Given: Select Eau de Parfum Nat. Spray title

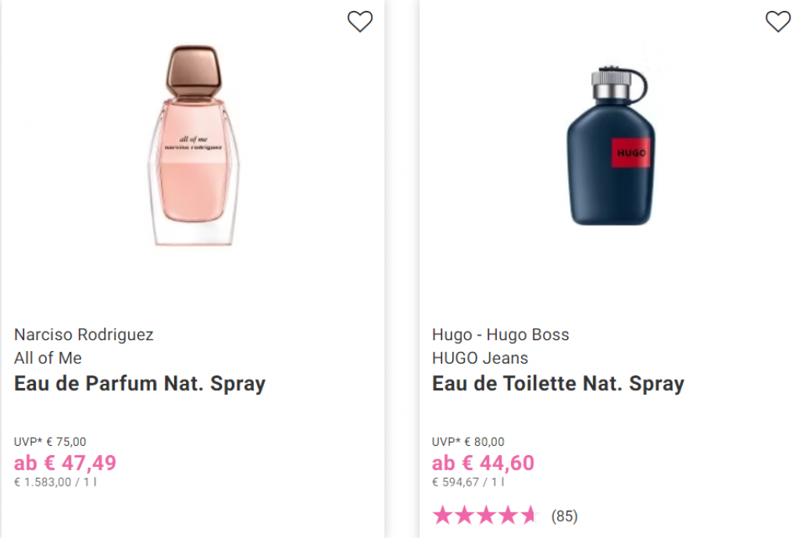Looking at the screenshot, I should [x=140, y=383].
